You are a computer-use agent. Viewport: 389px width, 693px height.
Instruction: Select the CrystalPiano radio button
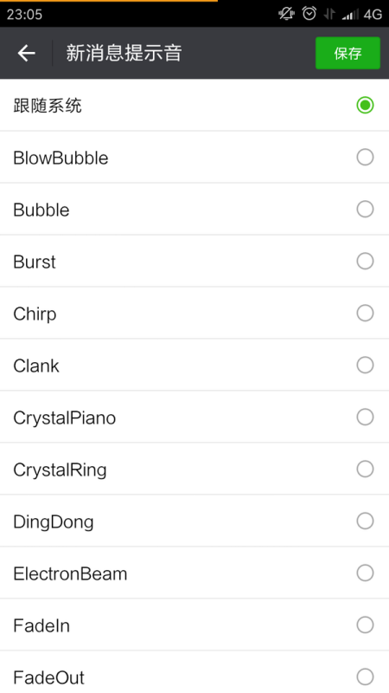[x=365, y=417]
